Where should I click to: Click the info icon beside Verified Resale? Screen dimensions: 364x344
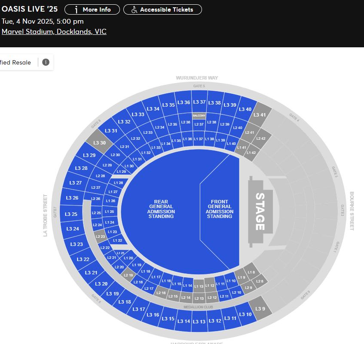(x=46, y=62)
